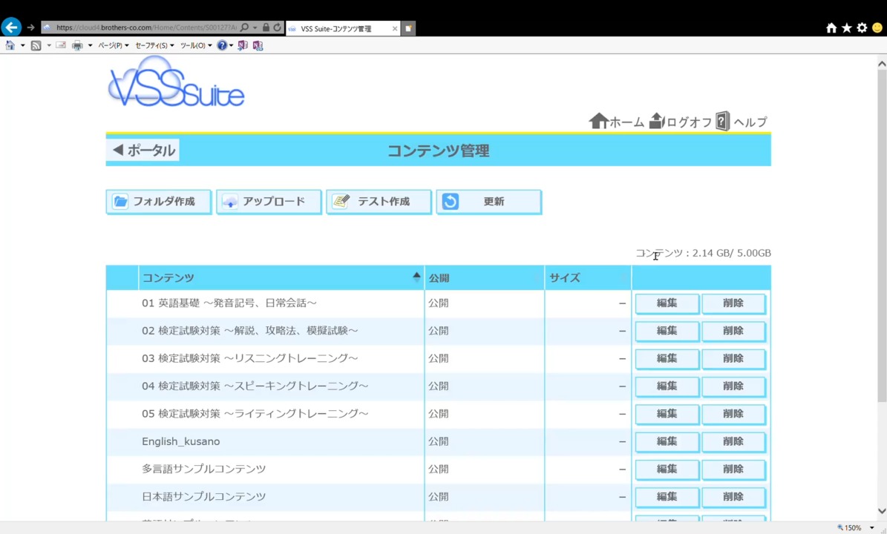Open the address bar autocomplete dropdown arrow
Viewport: 887px width, 534px height.
click(255, 27)
